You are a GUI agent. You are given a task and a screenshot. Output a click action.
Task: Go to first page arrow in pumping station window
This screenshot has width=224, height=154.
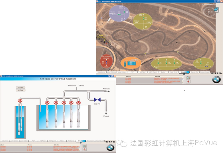coord(107,142)
